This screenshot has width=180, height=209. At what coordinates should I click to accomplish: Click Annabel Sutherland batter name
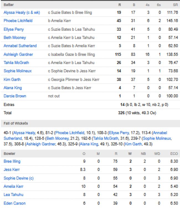click(20, 46)
